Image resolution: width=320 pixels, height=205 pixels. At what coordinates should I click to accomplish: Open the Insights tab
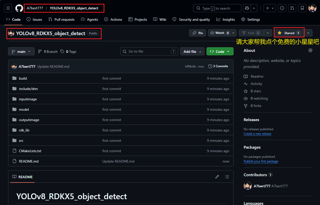226,19
